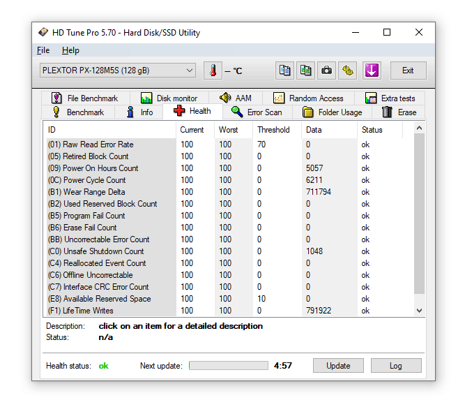Click the 4:57 countdown timer
This screenshot has height=414, width=465.
pyautogui.click(x=283, y=366)
